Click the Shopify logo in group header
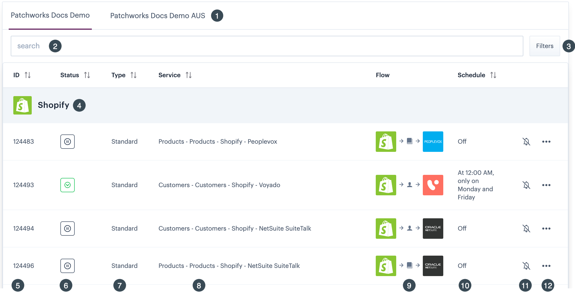This screenshot has height=295, width=575. pos(23,105)
